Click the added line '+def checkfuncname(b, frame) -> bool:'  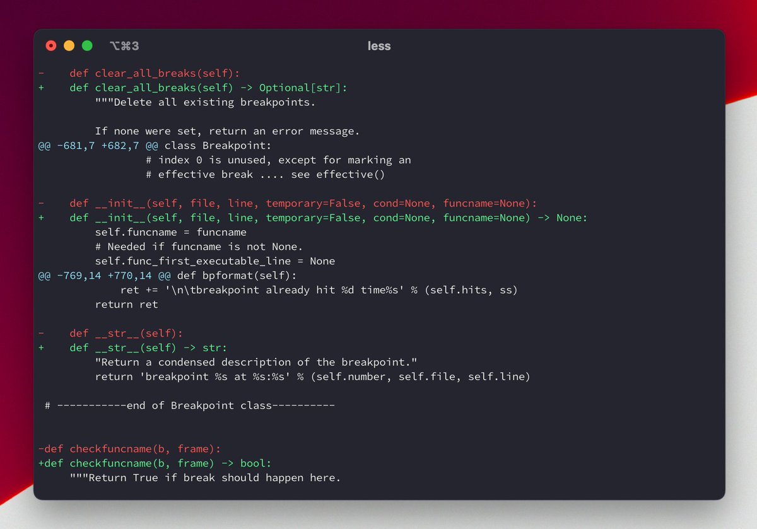coord(155,463)
